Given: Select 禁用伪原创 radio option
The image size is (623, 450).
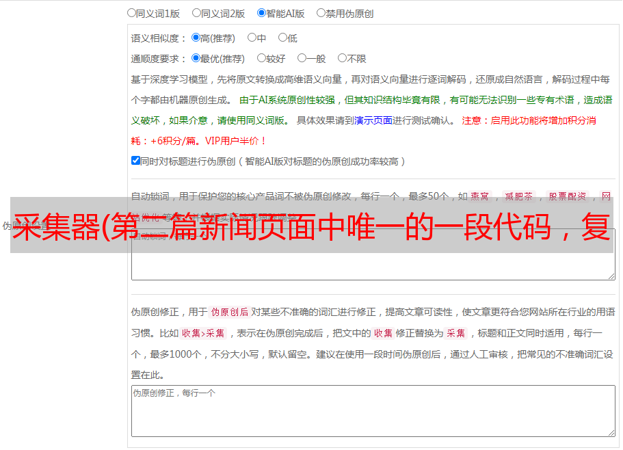Looking at the screenshot, I should point(321,13).
